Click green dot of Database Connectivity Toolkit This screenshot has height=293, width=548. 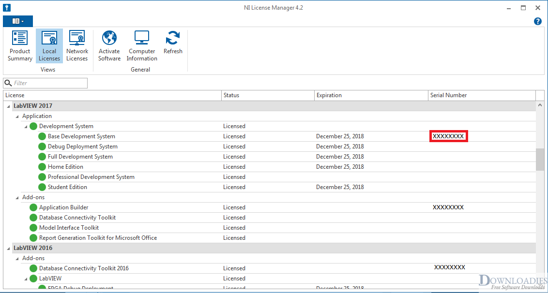(33, 218)
